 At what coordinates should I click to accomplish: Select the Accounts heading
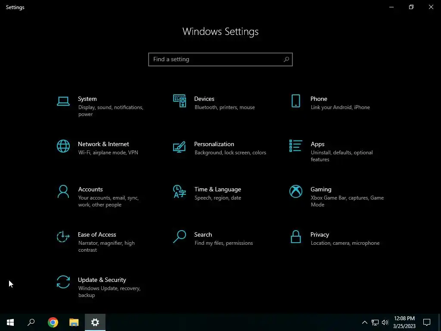[90, 190]
